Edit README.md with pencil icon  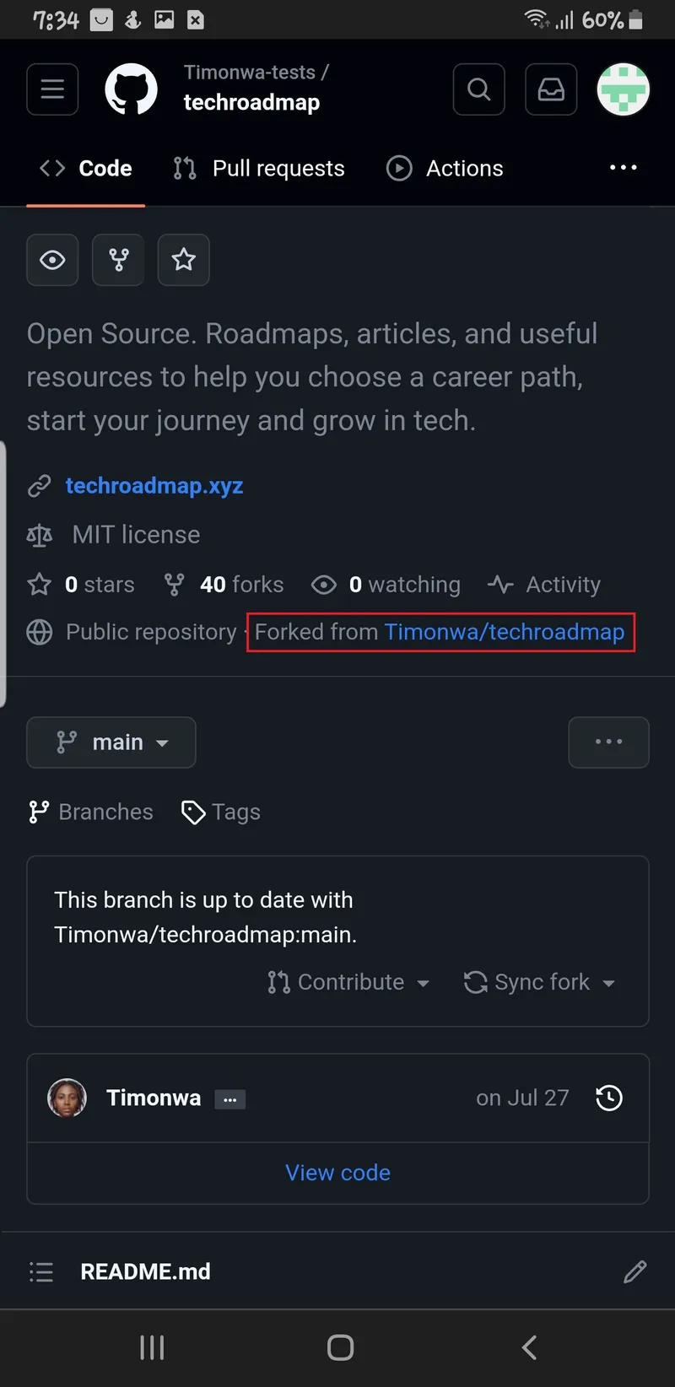tap(634, 1271)
